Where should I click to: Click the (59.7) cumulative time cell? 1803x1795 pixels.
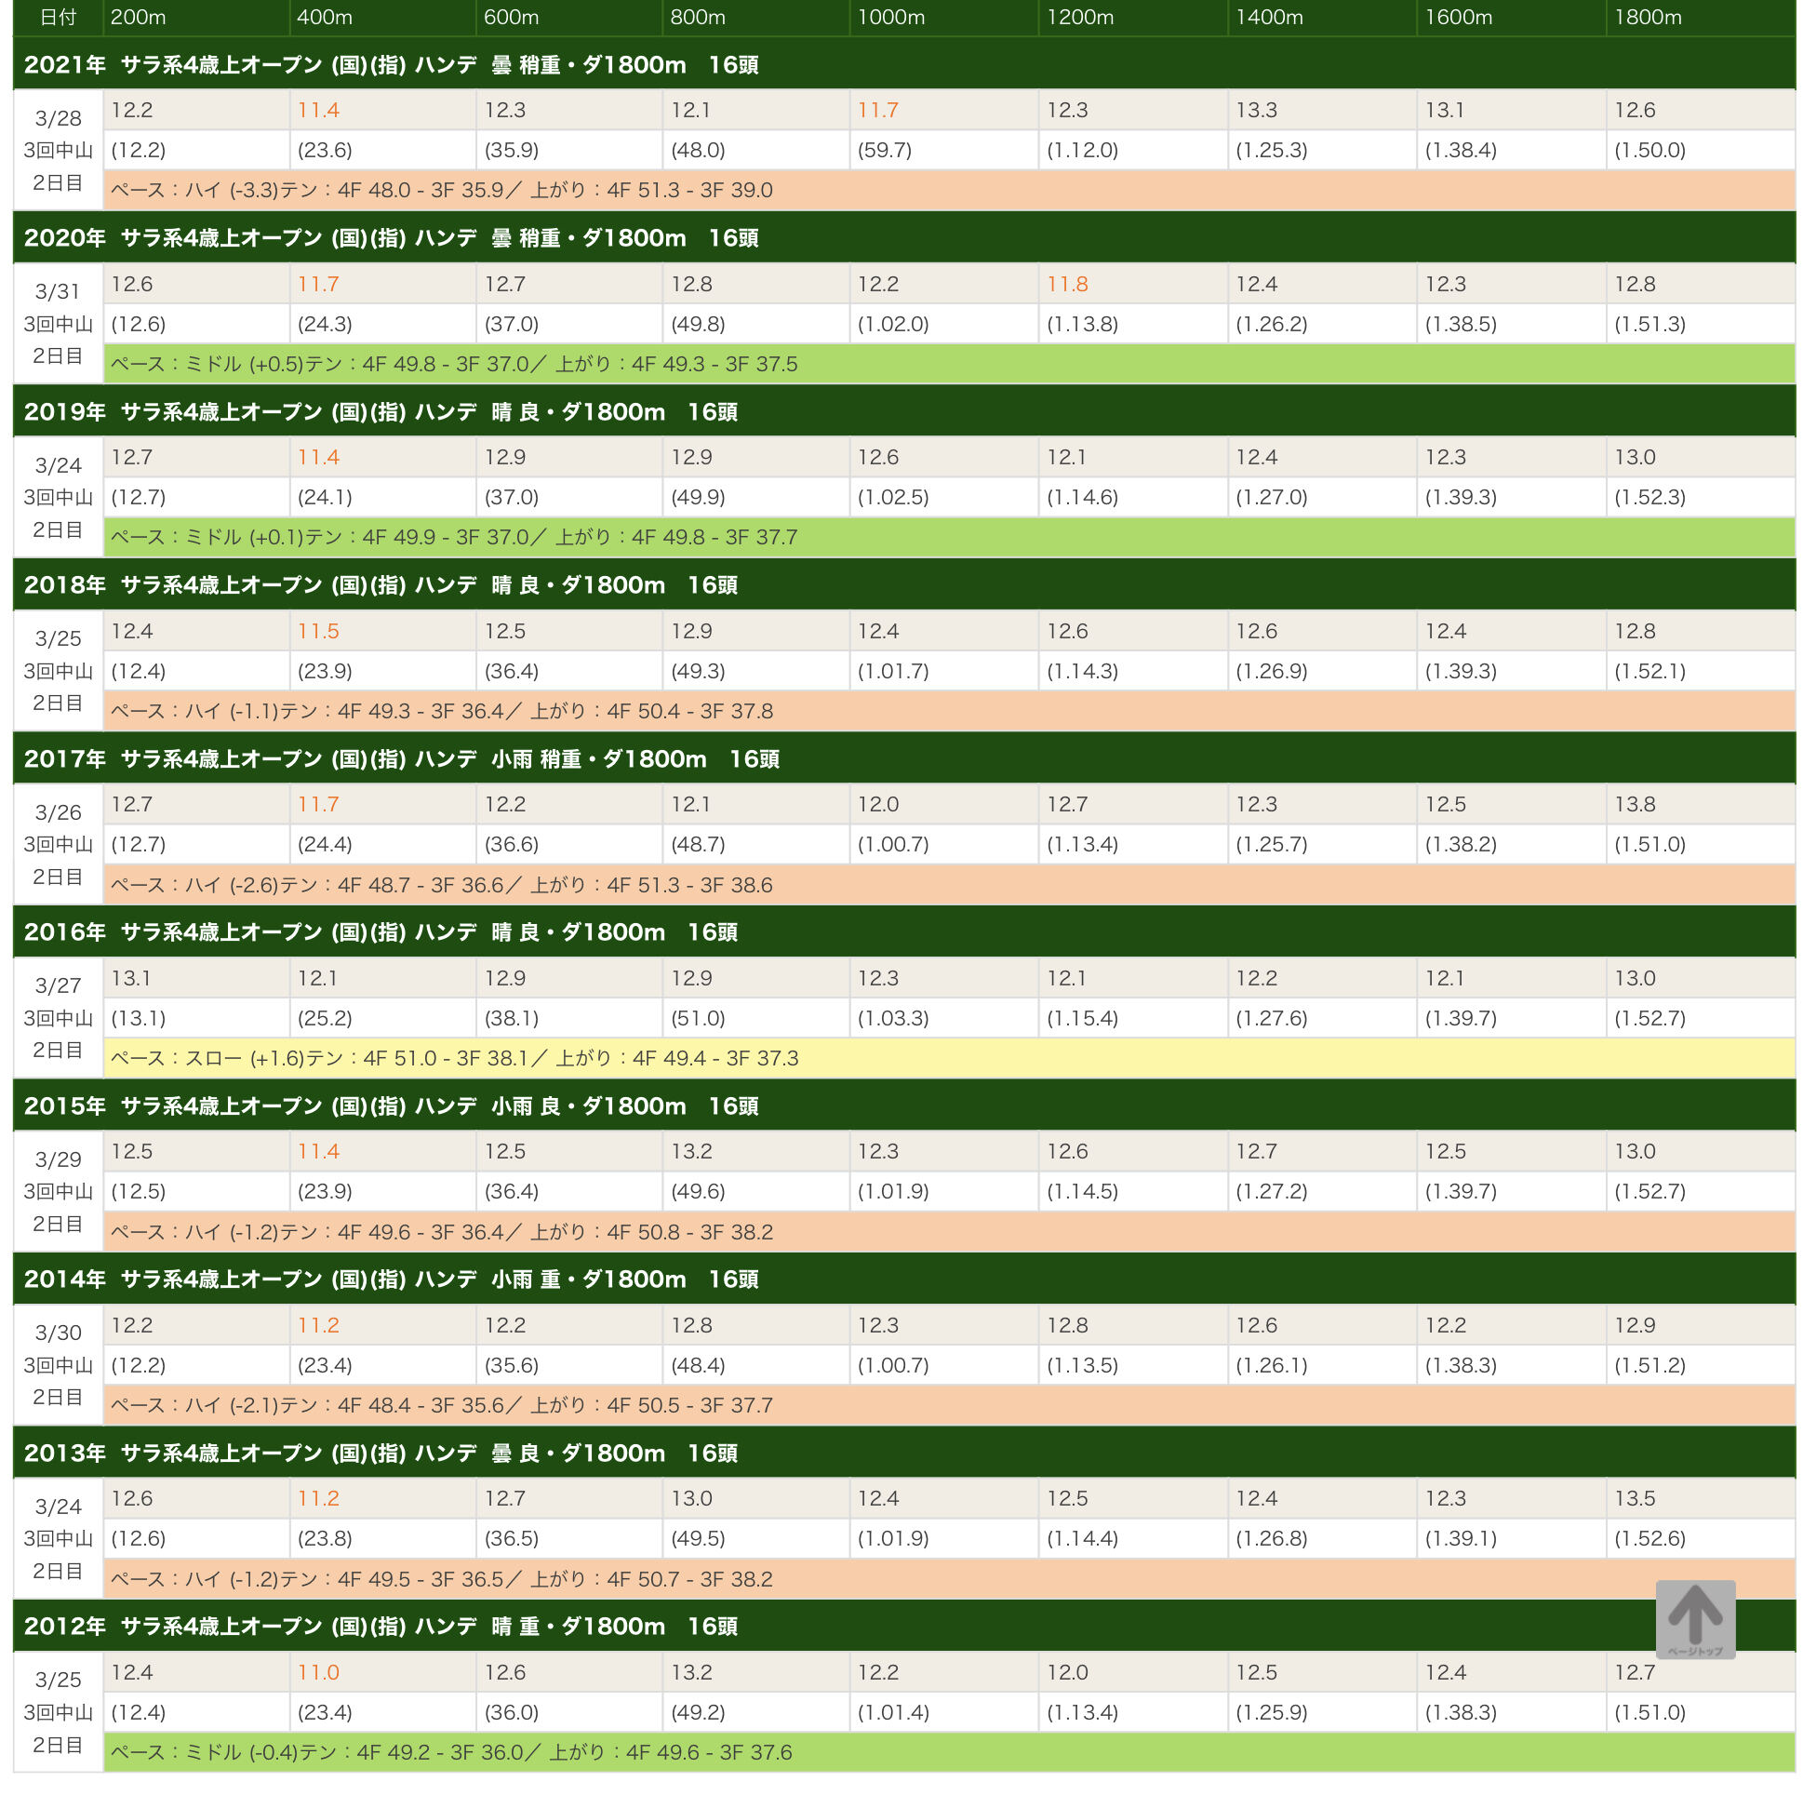point(884,151)
